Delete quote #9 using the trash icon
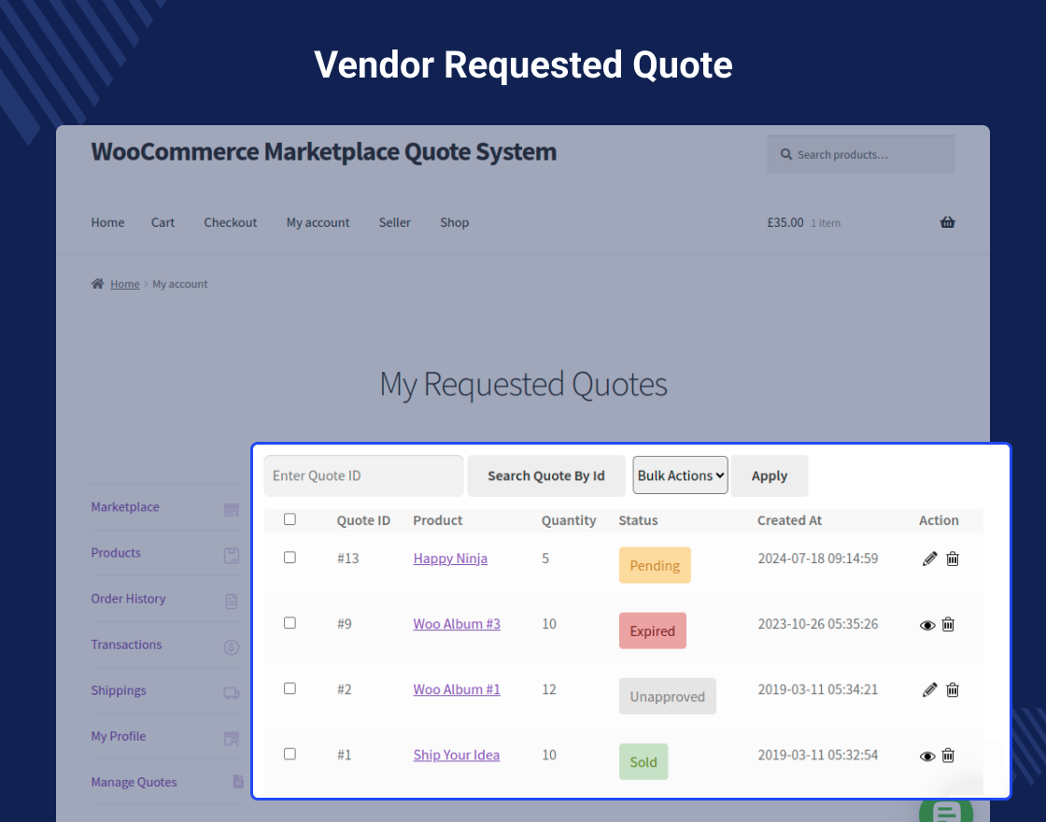Viewport: 1046px width, 822px height. [948, 625]
